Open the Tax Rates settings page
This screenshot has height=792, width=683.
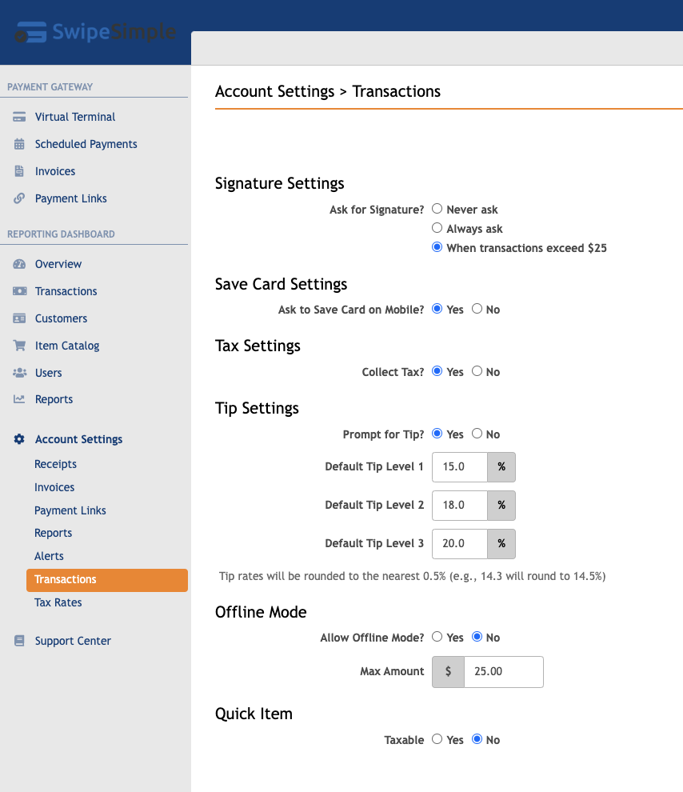(x=58, y=602)
